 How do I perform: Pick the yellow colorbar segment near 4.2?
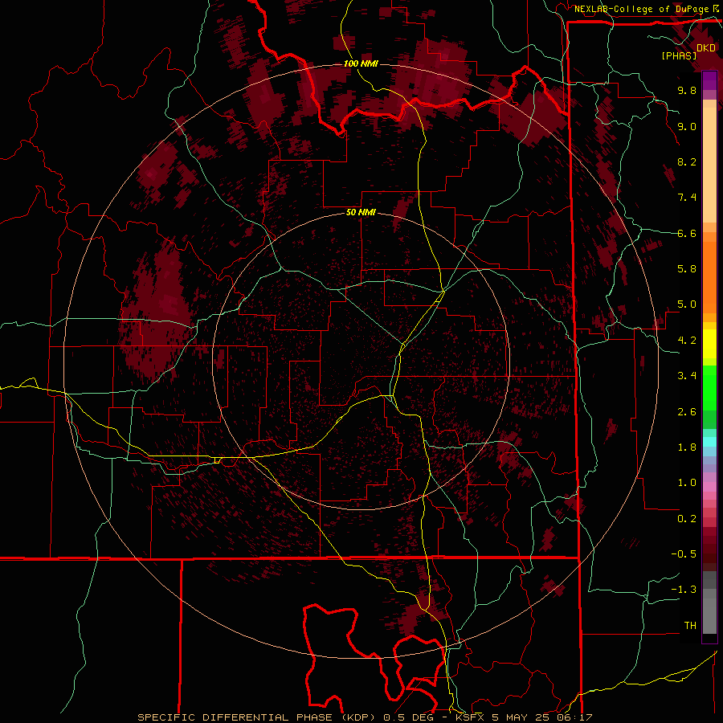pos(709,344)
